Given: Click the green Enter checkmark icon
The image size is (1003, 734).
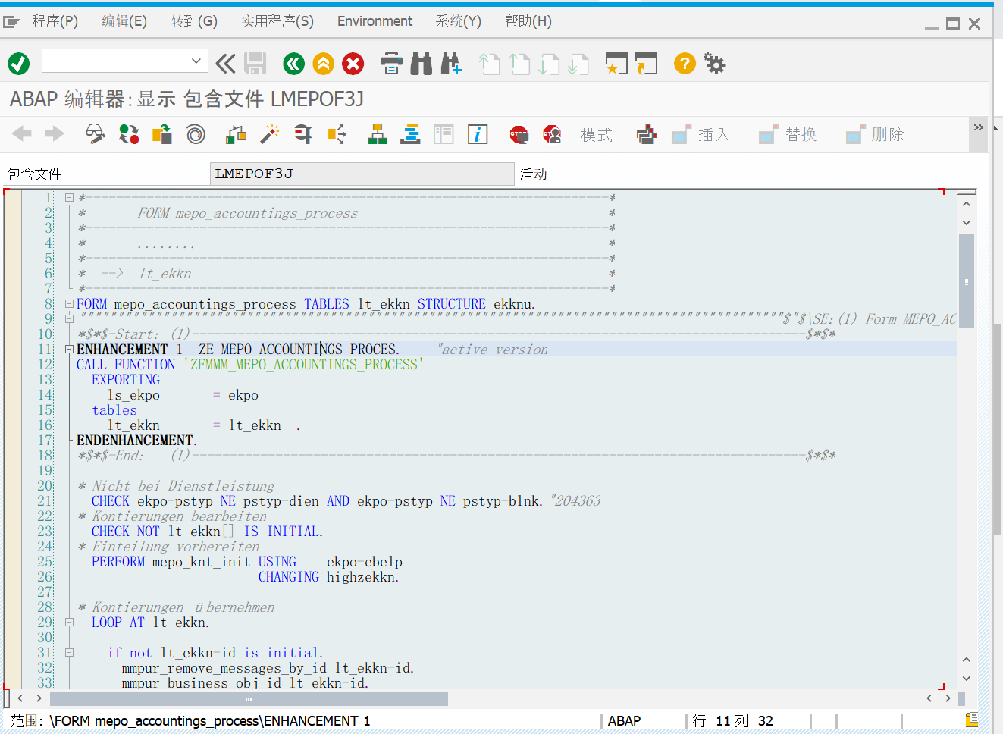Looking at the screenshot, I should pyautogui.click(x=19, y=64).
